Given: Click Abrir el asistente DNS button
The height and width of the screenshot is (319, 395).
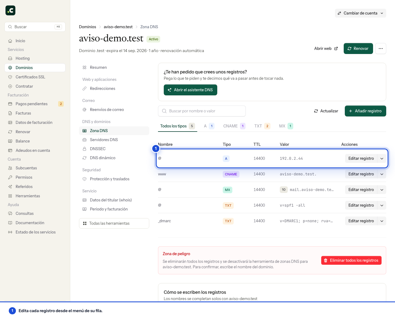Looking at the screenshot, I should tap(190, 90).
